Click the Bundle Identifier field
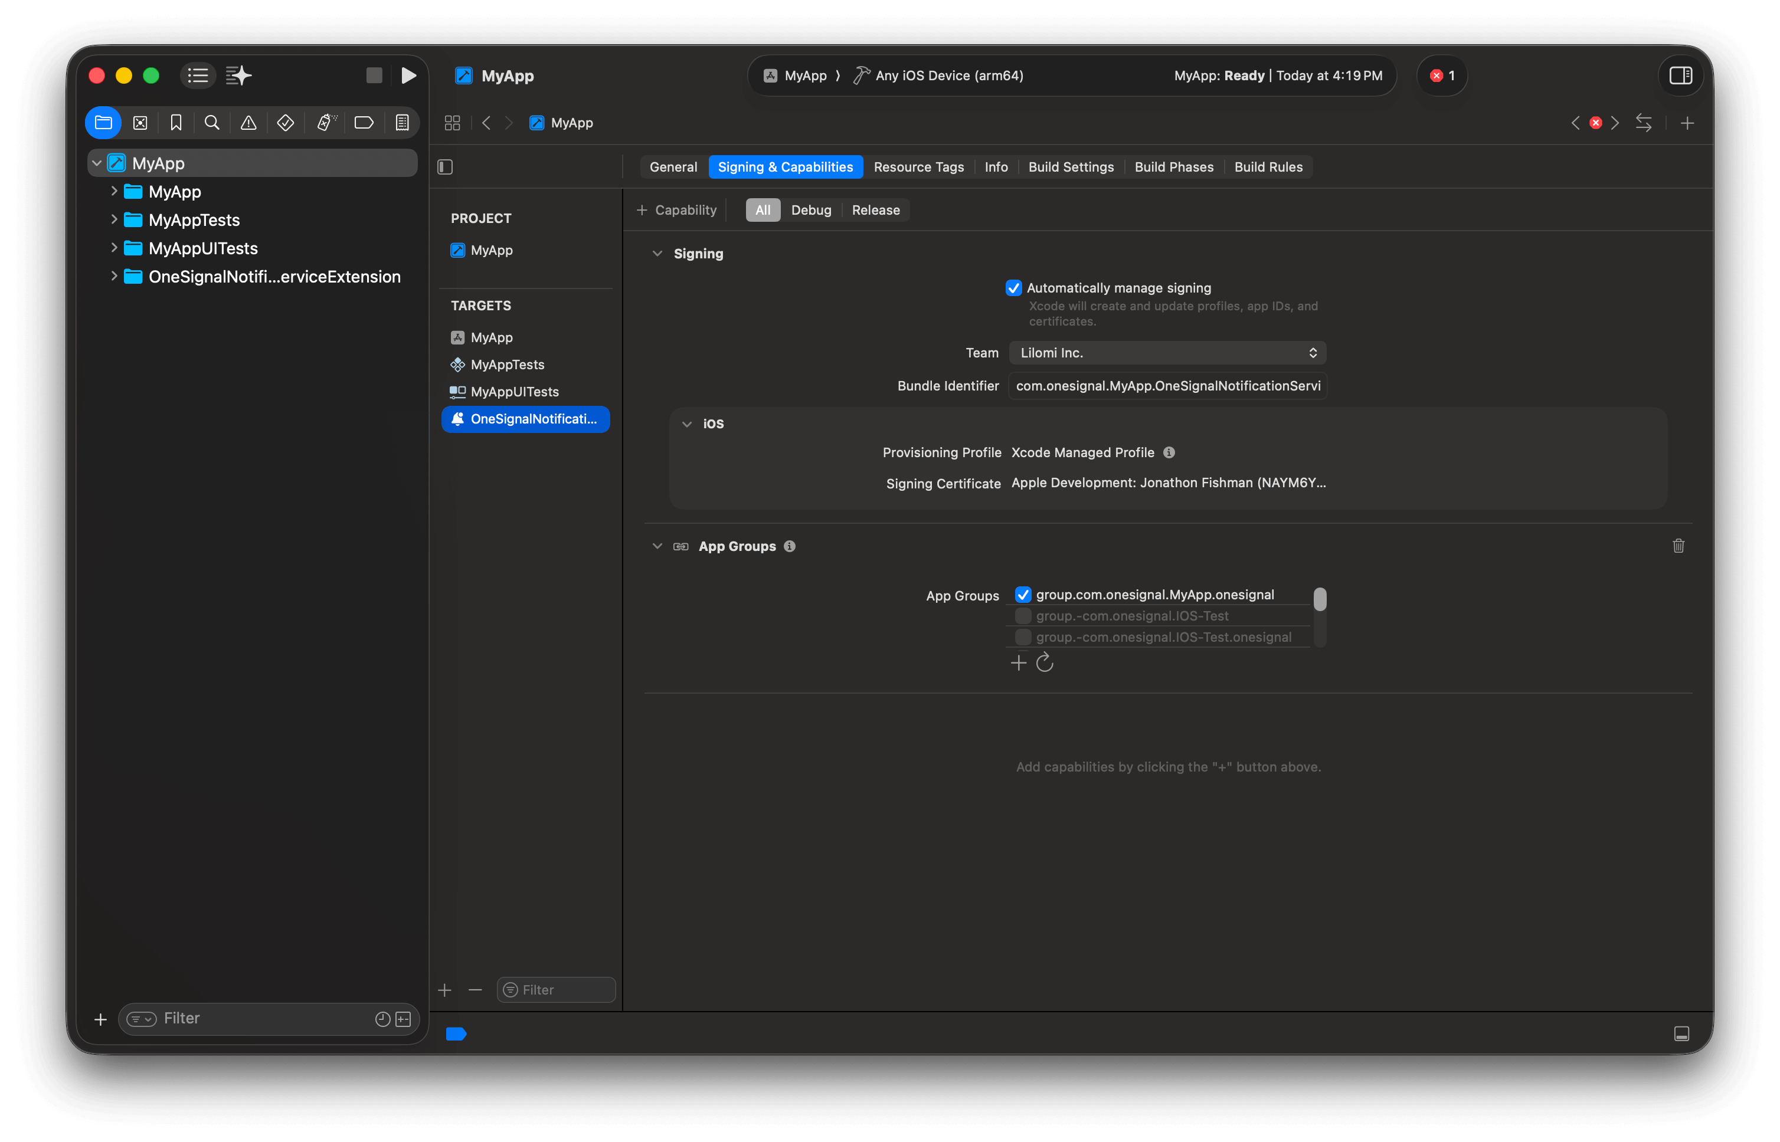This screenshot has height=1142, width=1780. point(1168,386)
